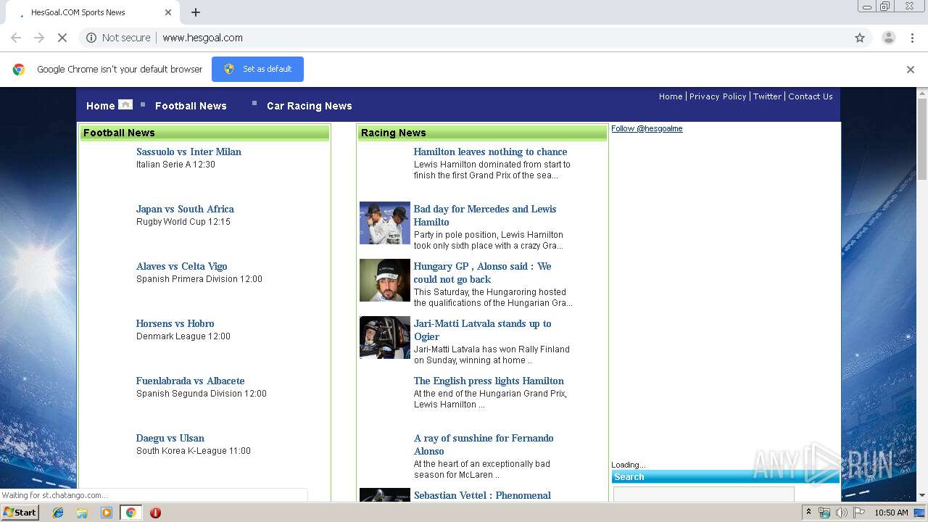Image resolution: width=928 pixels, height=522 pixels.
Task: Launch Internet Explorer from the taskbar
Action: point(58,513)
